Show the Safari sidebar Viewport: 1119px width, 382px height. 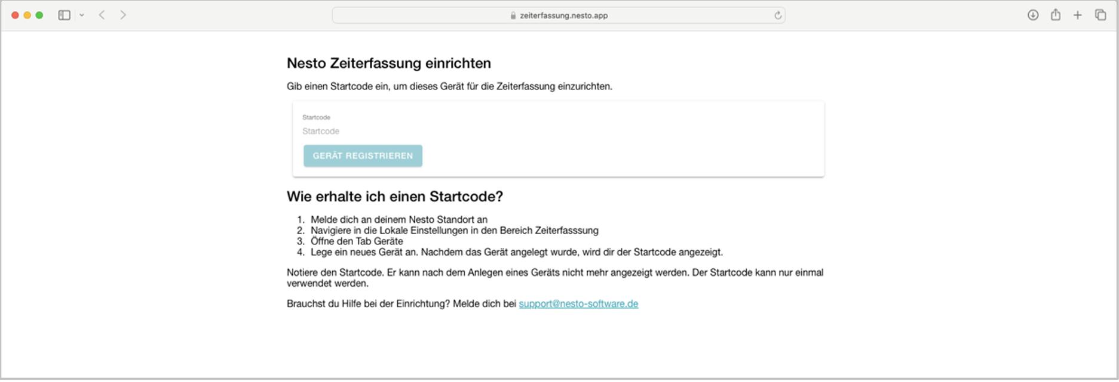click(x=64, y=15)
